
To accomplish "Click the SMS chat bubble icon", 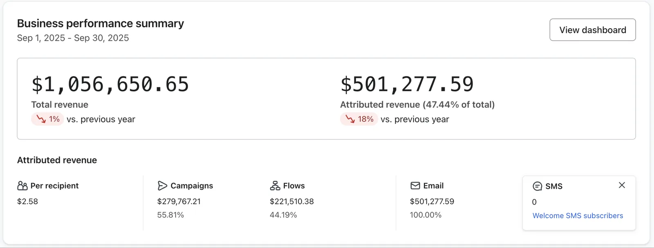I will pyautogui.click(x=538, y=186).
